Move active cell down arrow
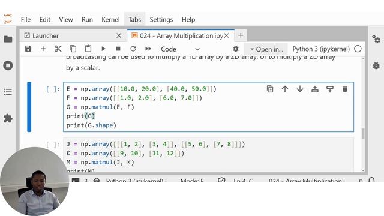 tap(300, 89)
